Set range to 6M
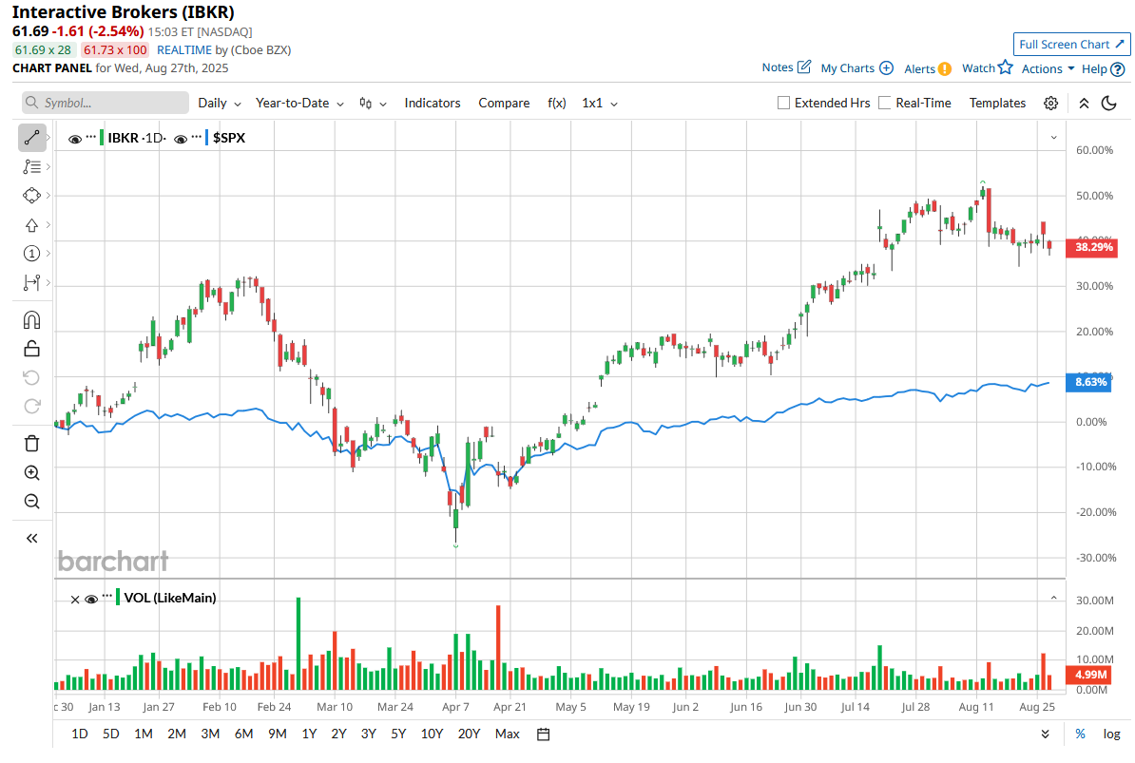This screenshot has height=763, width=1135. click(244, 734)
